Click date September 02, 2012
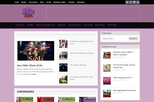Screen dimensions: 154x102 pyautogui.click(x=120, y=57)
